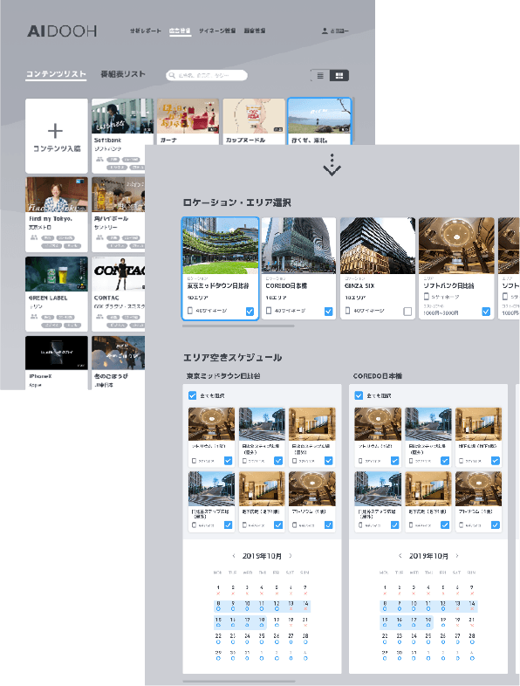Image resolution: width=520 pixels, height=686 pixels.
Task: Click the コンテンツ入稿 add-content button
Action: tap(57, 136)
